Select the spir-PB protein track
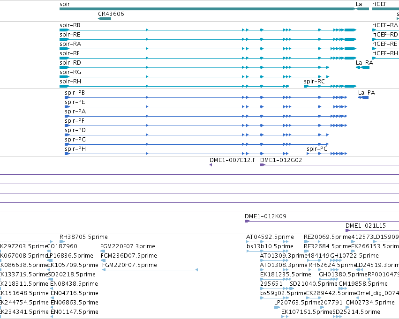The height and width of the screenshot is (319, 399). [206, 97]
